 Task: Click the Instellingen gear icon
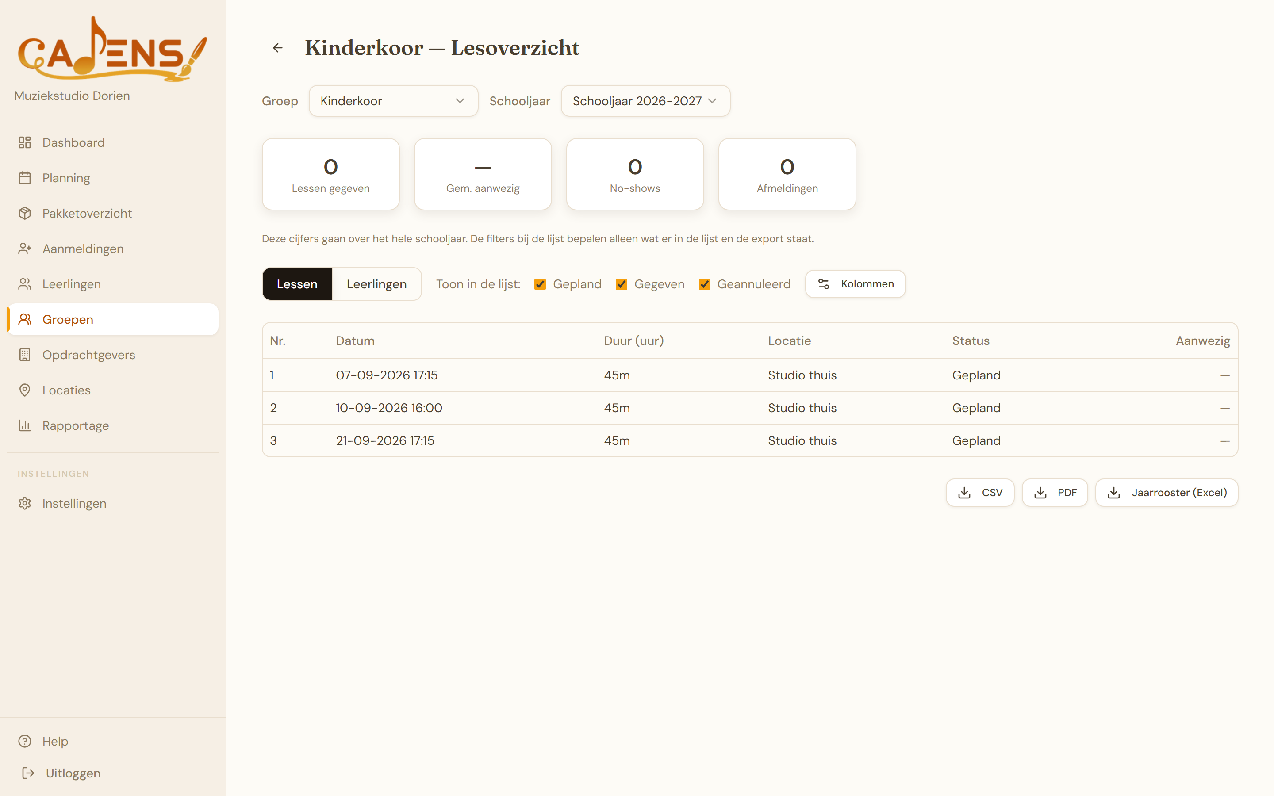[25, 503]
